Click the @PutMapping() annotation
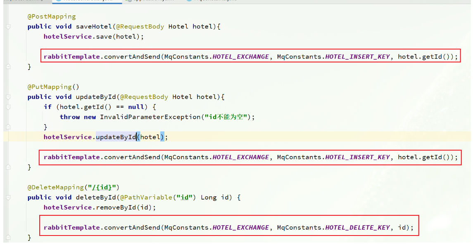The image size is (473, 245). pos(53,87)
